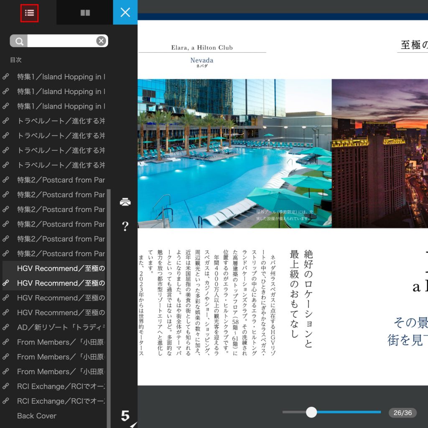Click the HTML5 '5' logo icon
The width and height of the screenshot is (428, 428).
125,416
